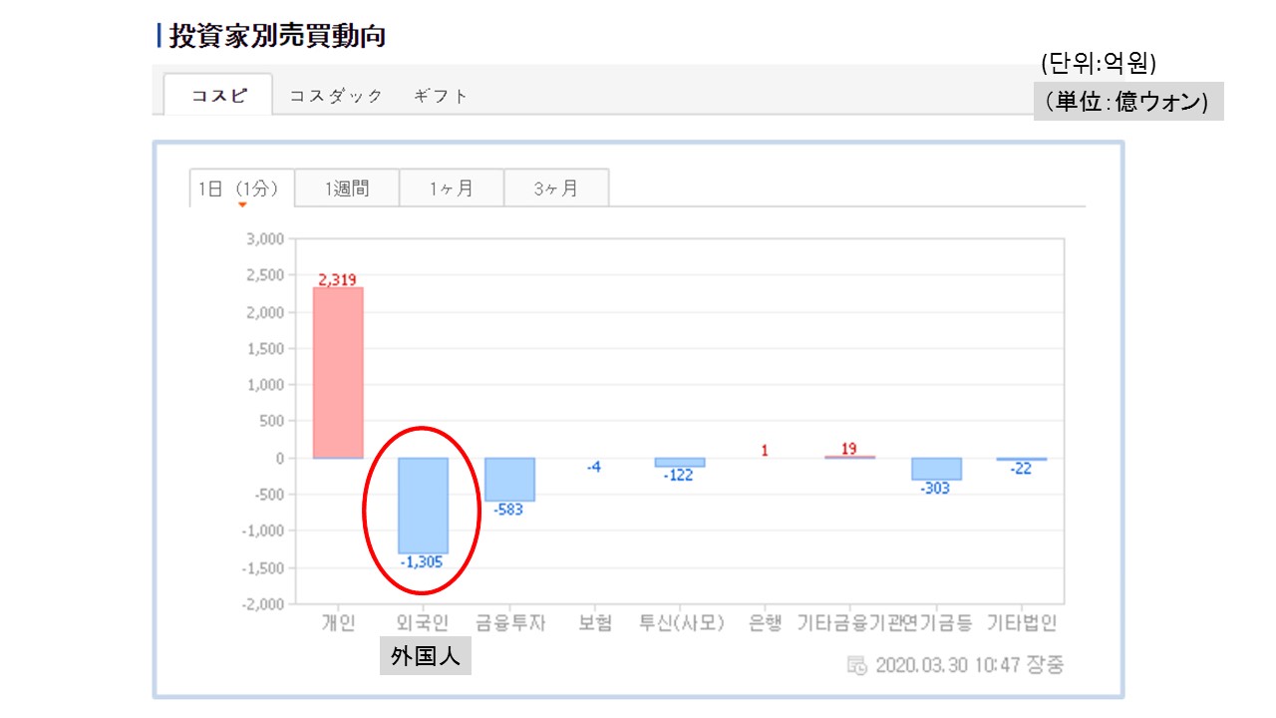
Task: Click the 投資家別売買動向 heading
Action: point(277,36)
